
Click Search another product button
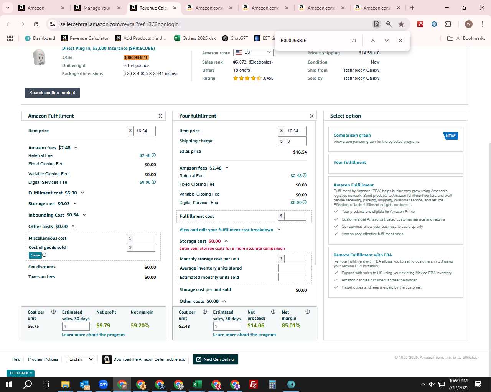pyautogui.click(x=52, y=93)
